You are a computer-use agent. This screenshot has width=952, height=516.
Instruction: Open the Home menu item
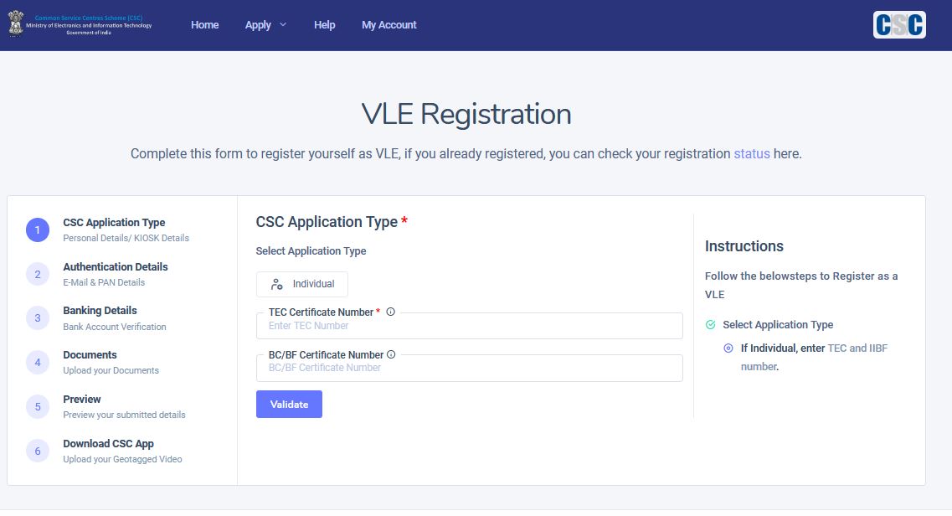tap(204, 25)
